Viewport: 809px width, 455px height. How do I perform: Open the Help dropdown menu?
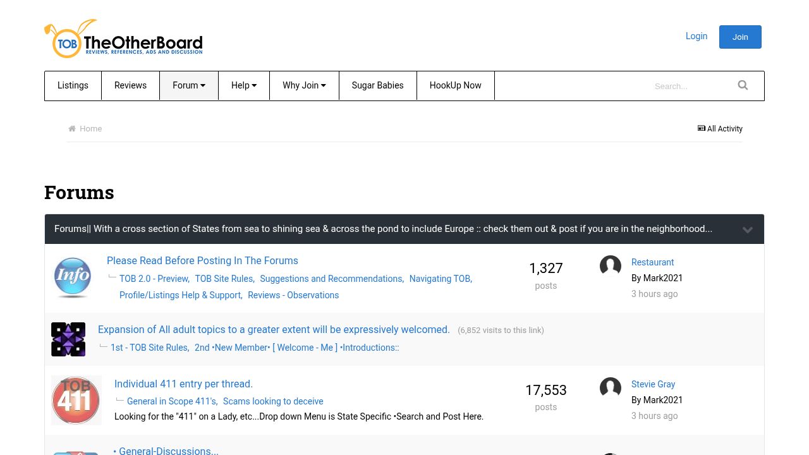pyautogui.click(x=244, y=85)
